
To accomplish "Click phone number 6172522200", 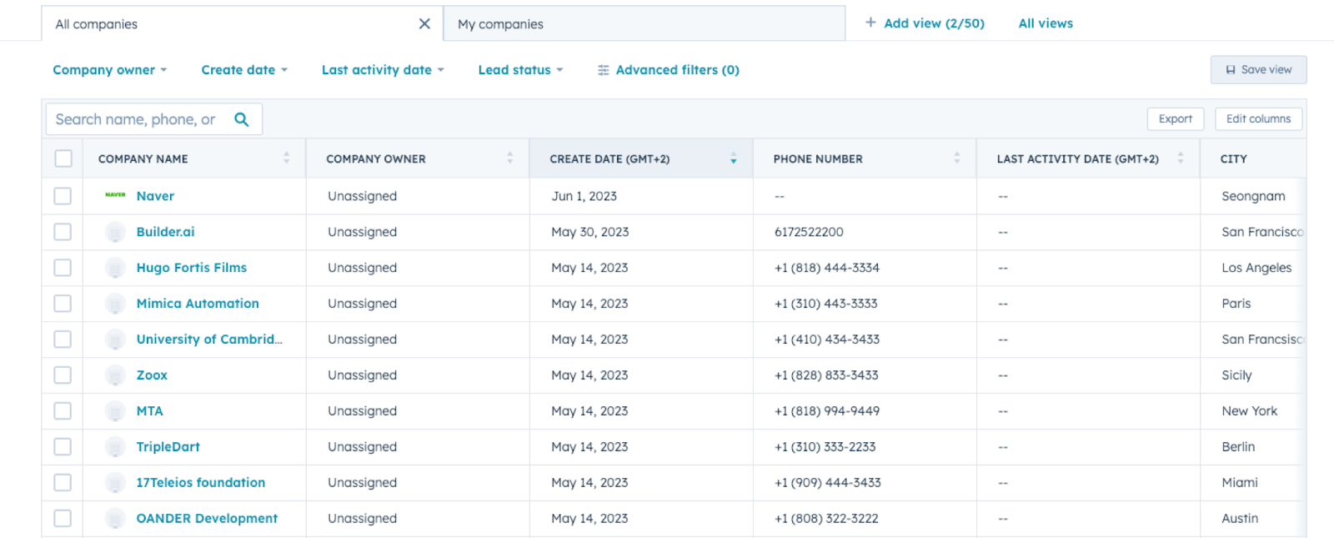I will [809, 232].
